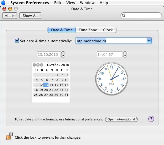Image resolution: width=164 pixels, height=145 pixels.
Task: Click the lock icon to prevent changes
Action: (9, 136)
